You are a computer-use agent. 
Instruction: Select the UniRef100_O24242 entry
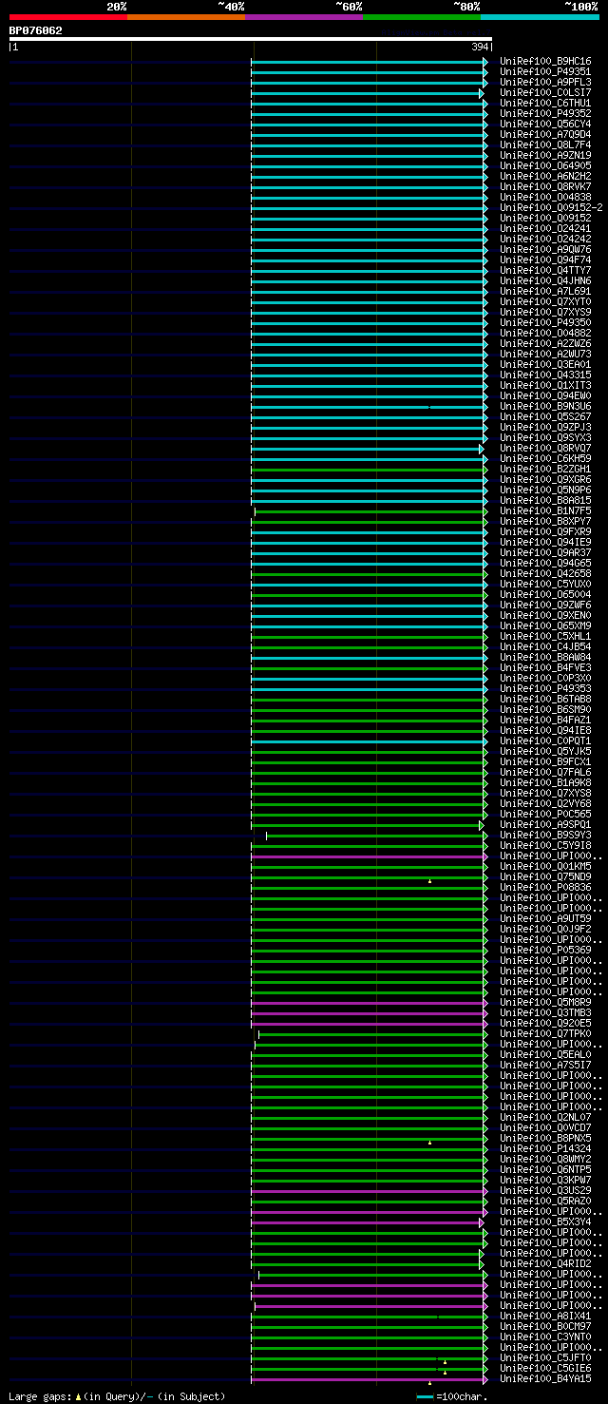pos(545,239)
